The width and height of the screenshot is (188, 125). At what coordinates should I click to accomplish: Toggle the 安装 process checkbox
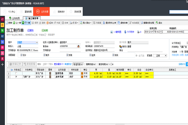[67, 55]
